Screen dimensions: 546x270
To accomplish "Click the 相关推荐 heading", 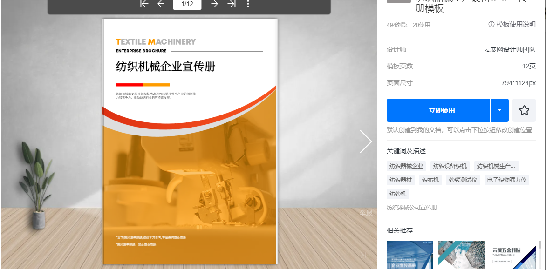I will 400,230.
